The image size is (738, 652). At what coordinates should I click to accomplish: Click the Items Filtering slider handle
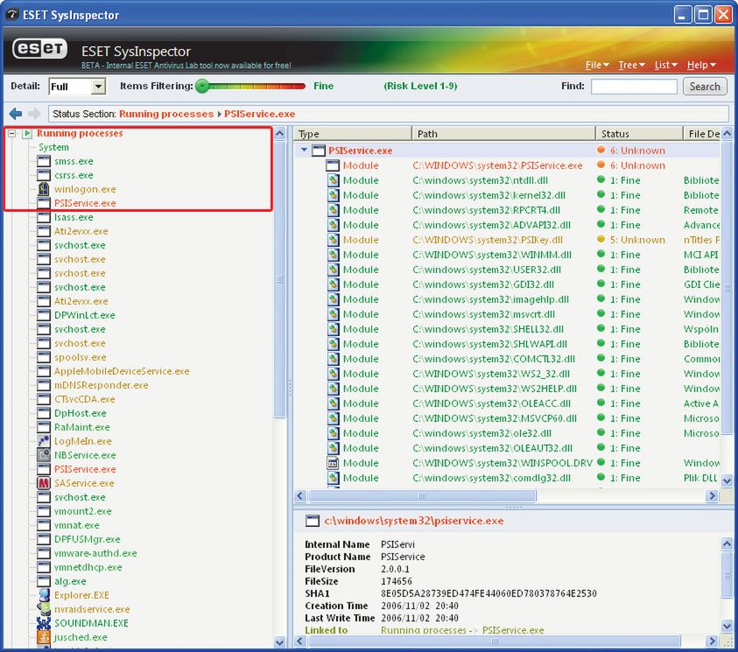[202, 86]
